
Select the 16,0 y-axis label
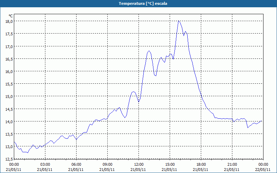(9, 72)
